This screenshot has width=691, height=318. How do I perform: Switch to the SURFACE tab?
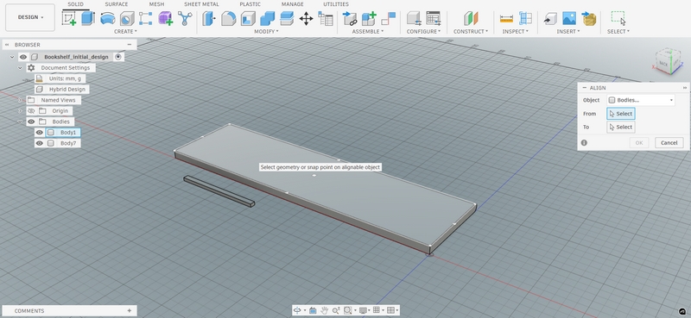[117, 4]
